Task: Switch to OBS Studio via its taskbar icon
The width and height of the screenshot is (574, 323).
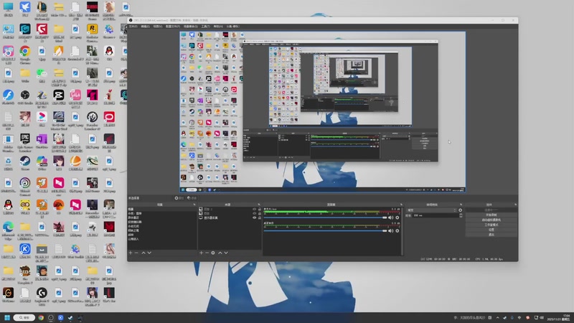Action: tap(51, 317)
